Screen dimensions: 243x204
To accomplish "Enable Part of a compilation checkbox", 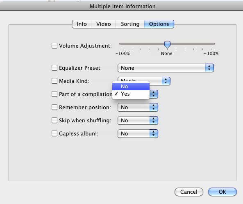I will pyautogui.click(x=55, y=94).
